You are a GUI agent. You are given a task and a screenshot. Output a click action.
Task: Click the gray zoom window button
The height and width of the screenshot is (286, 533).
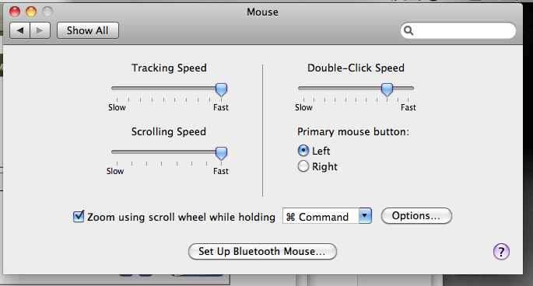(x=47, y=12)
